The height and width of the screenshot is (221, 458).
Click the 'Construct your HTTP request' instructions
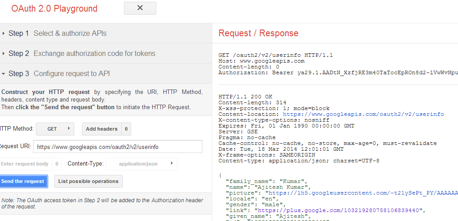click(102, 100)
